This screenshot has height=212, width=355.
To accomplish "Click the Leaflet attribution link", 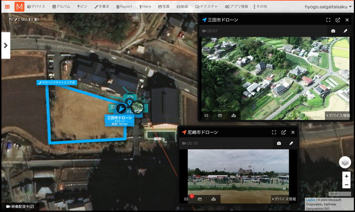I will [x=310, y=200].
